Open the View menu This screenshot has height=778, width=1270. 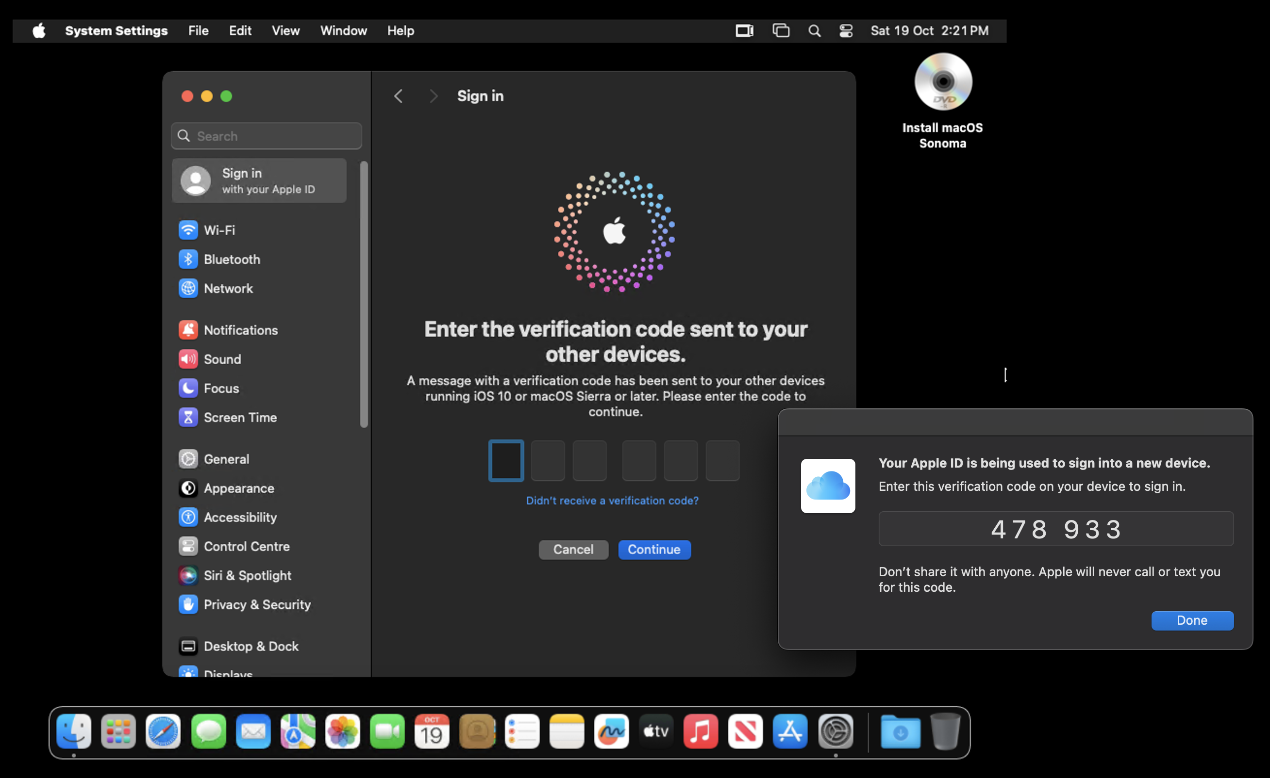click(285, 31)
